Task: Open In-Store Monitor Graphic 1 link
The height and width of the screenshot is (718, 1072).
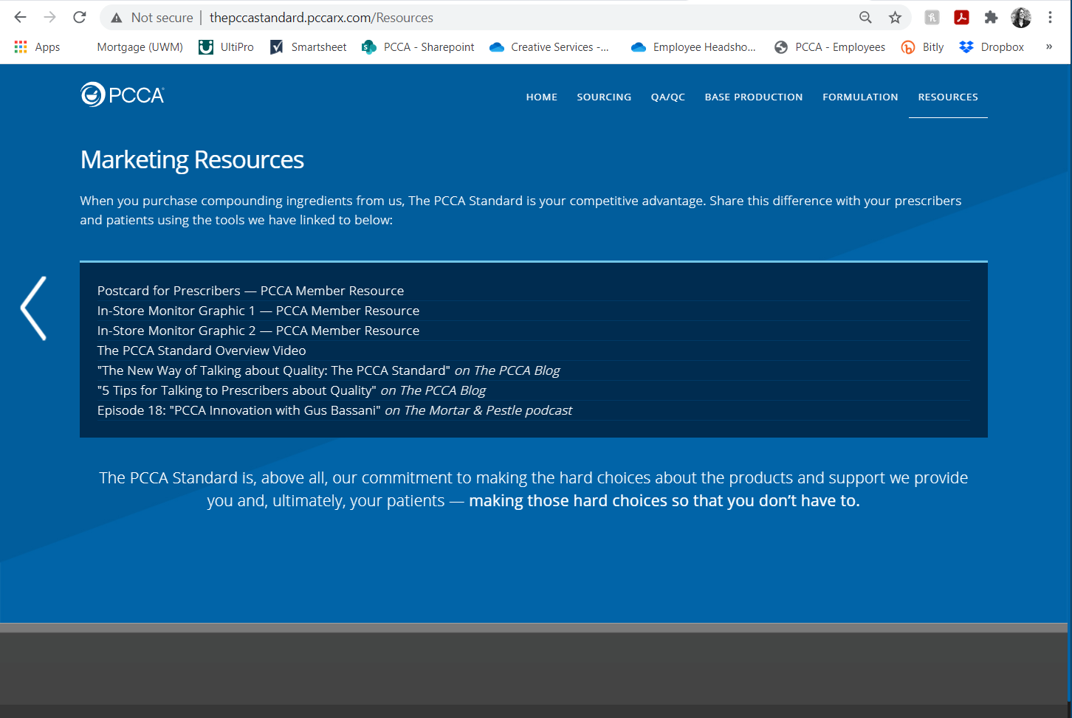Action: 258,311
